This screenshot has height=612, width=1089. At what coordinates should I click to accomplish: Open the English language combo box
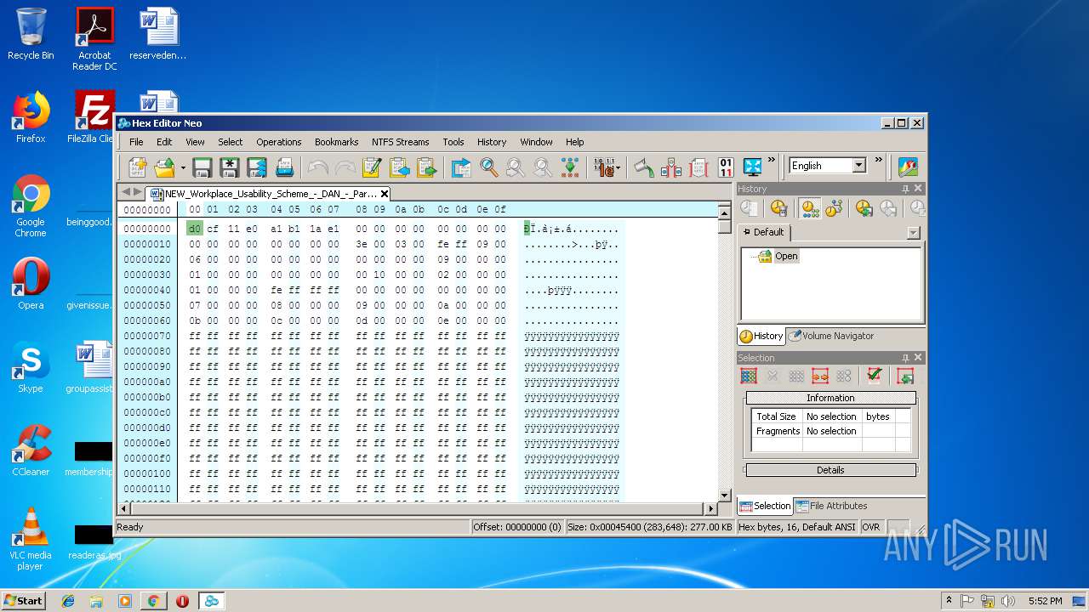point(827,166)
